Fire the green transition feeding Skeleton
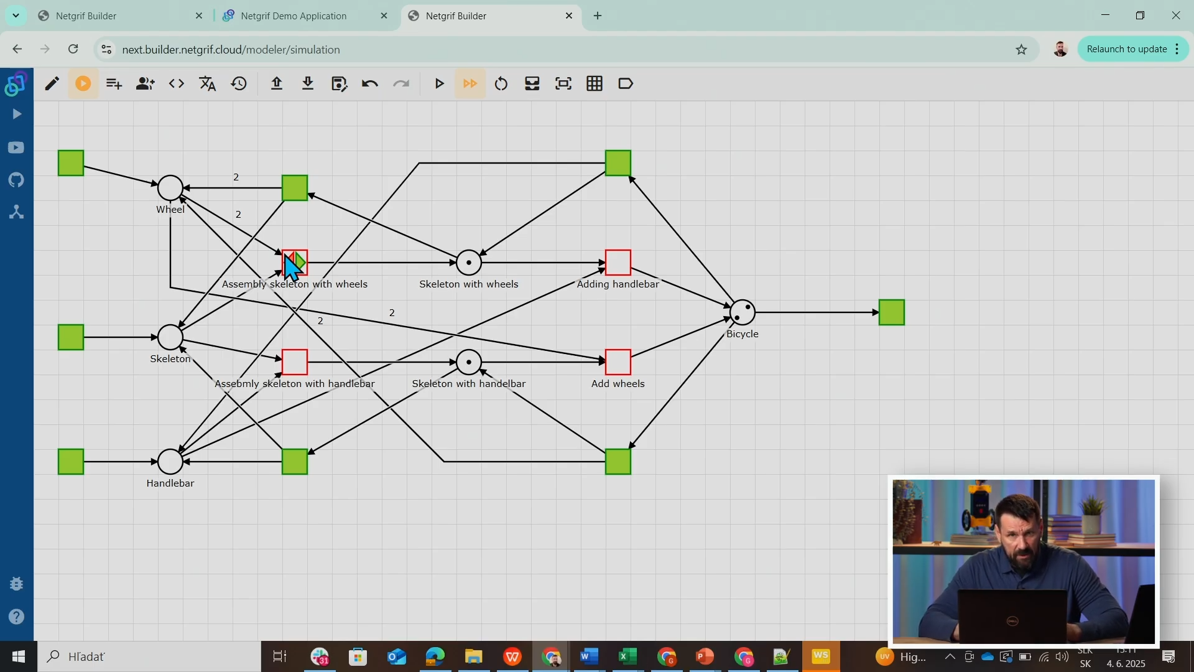 point(71,337)
